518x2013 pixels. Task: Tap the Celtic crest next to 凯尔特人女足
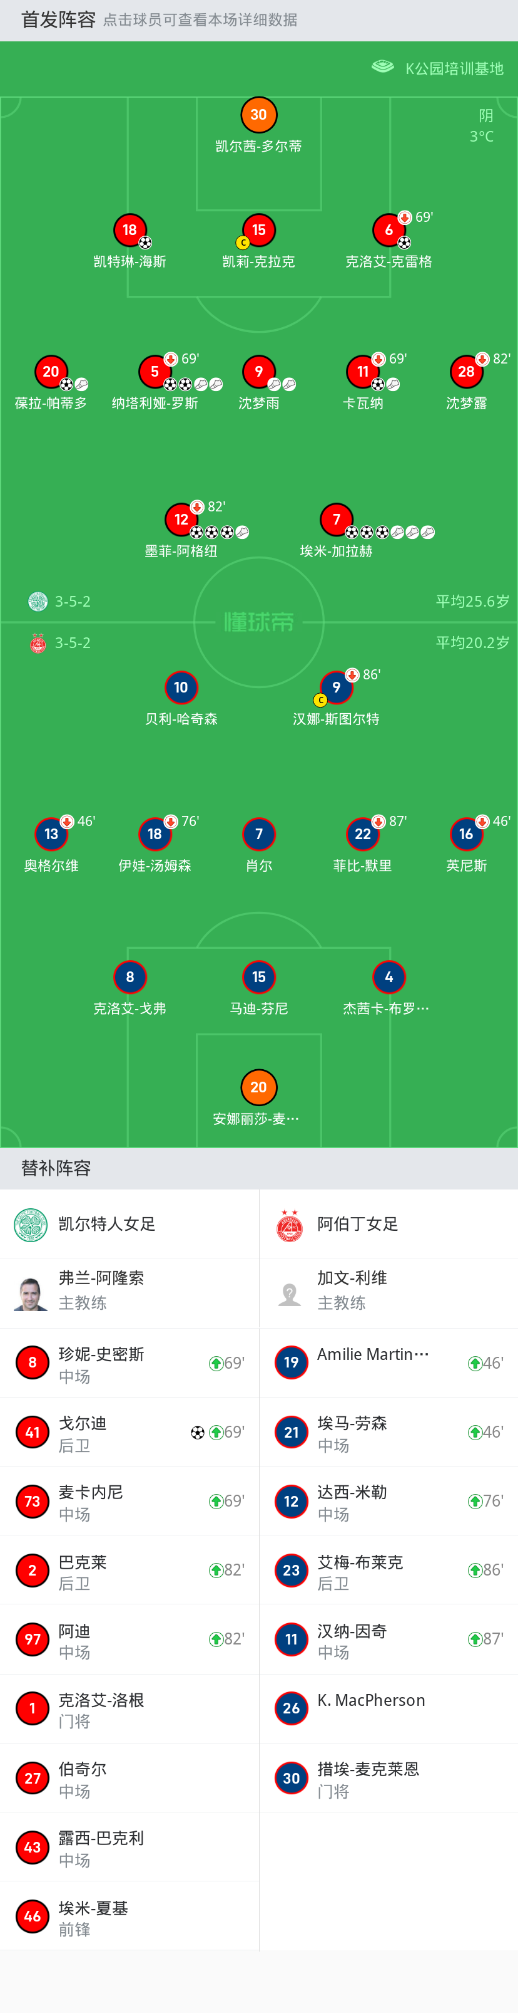pyautogui.click(x=31, y=1224)
